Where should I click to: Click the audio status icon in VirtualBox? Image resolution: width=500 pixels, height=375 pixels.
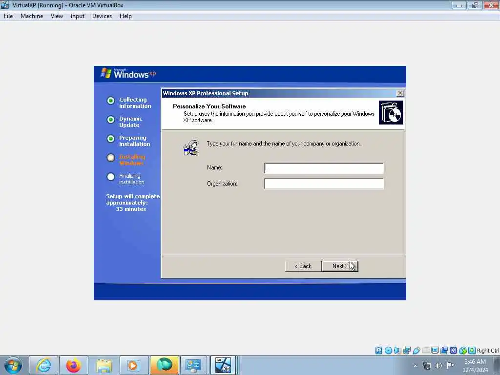pos(397,351)
